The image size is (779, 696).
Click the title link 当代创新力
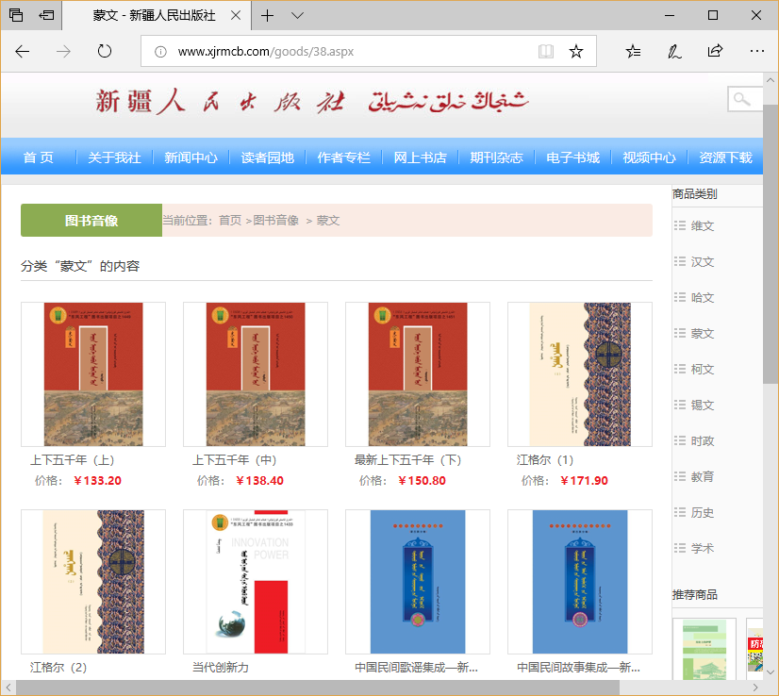221,667
